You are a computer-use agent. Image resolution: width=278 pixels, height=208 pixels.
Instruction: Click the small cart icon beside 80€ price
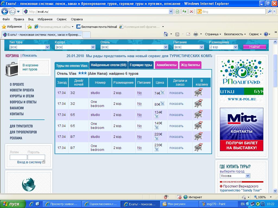(162, 103)
